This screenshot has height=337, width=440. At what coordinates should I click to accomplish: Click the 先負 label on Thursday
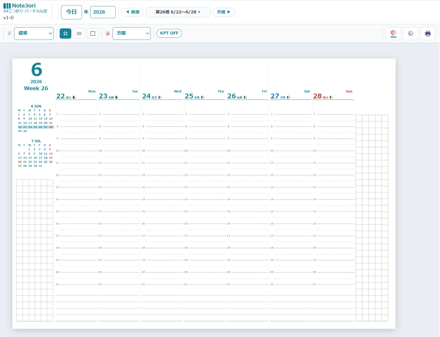[197, 98]
